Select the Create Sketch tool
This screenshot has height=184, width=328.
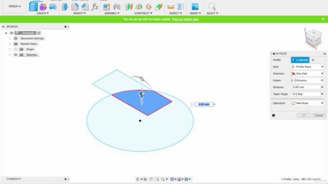coord(33,7)
